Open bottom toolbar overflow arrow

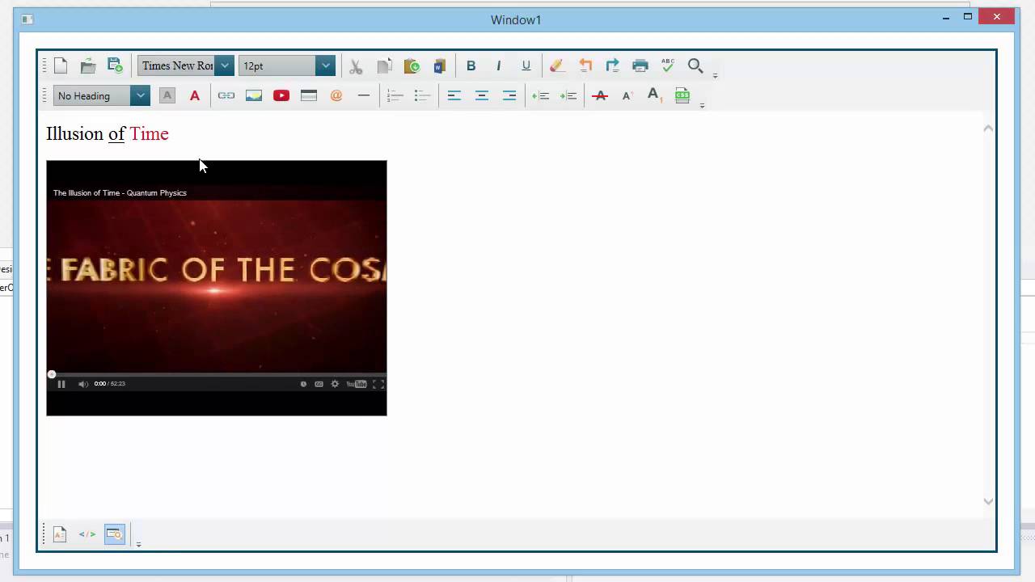[138, 544]
